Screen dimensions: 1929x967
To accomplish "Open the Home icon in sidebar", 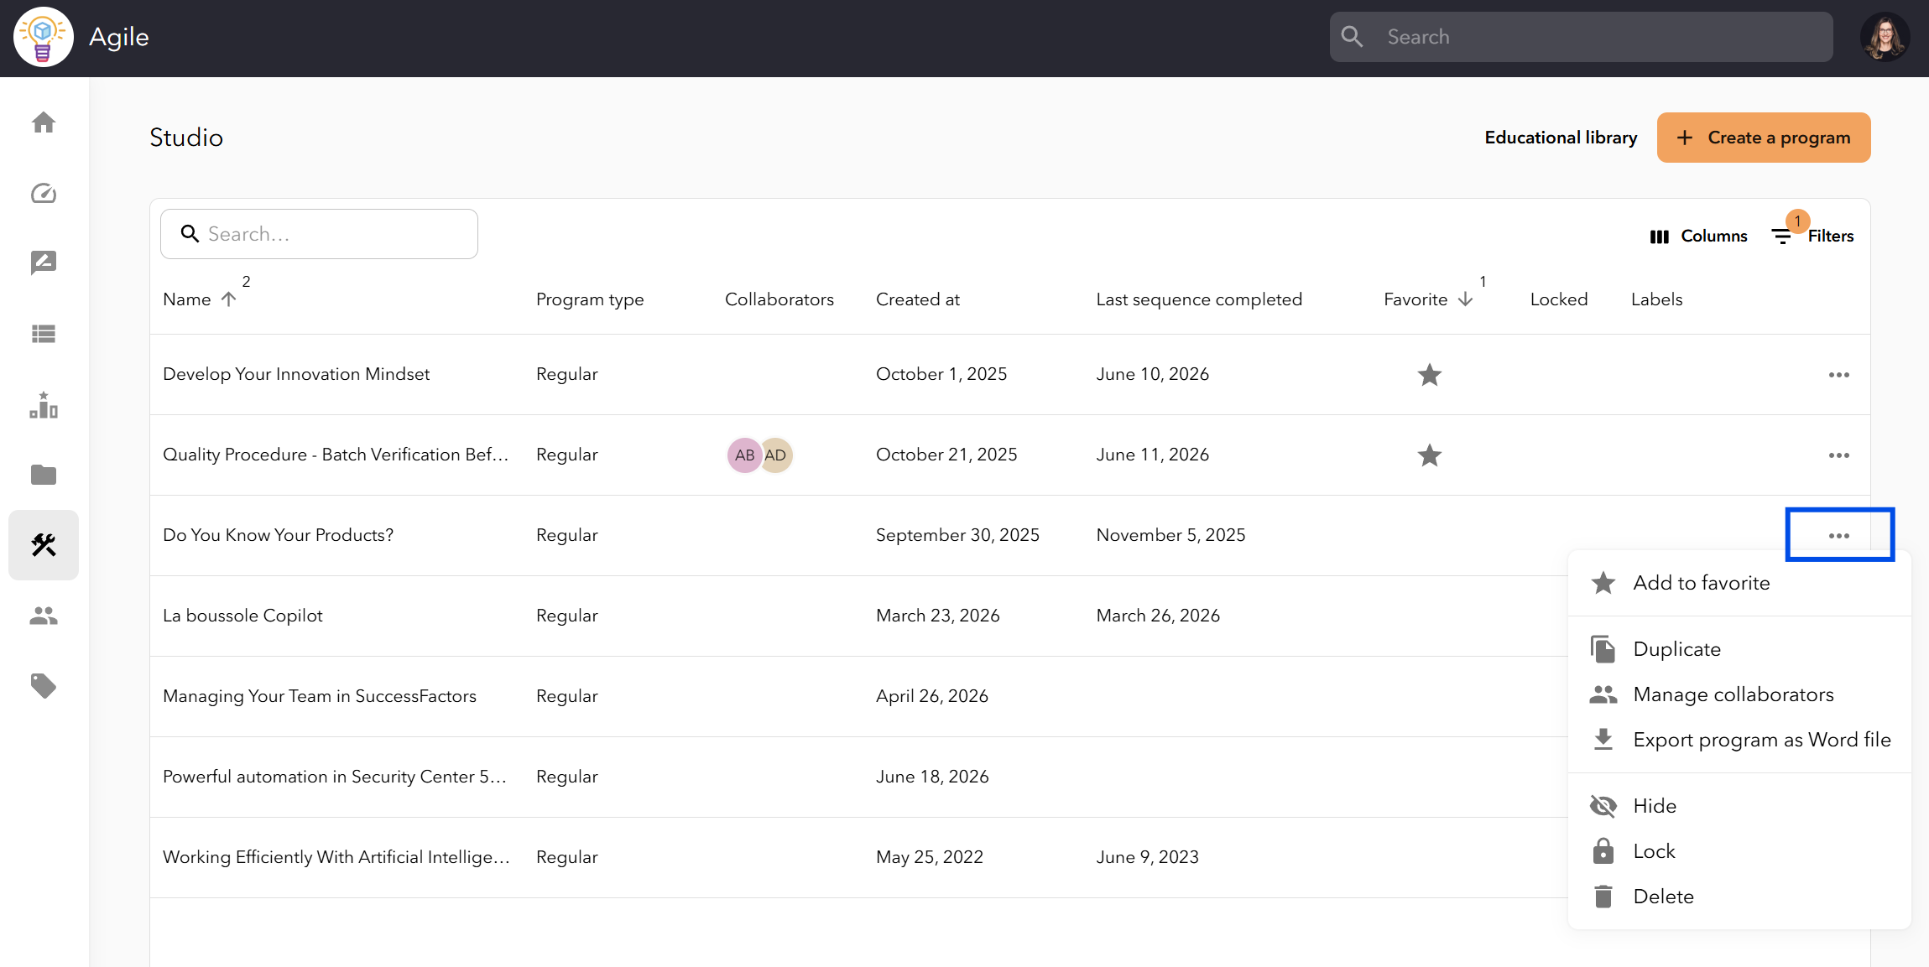I will tap(44, 122).
